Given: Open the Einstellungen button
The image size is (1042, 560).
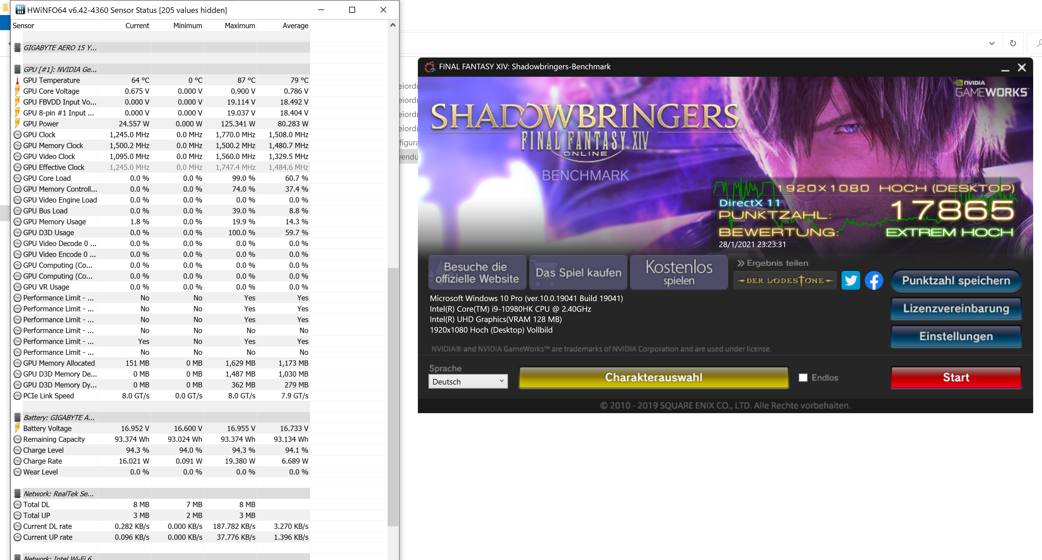Looking at the screenshot, I should click(x=956, y=336).
